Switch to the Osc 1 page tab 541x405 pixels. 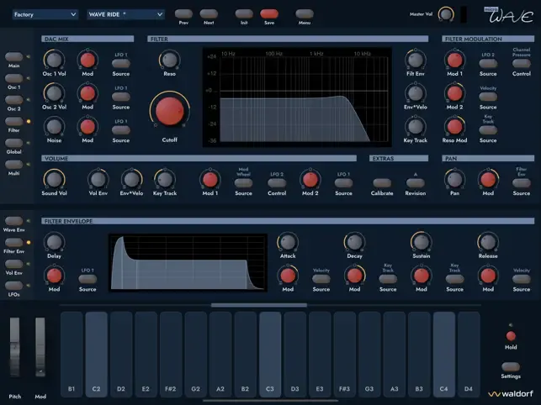(13, 78)
